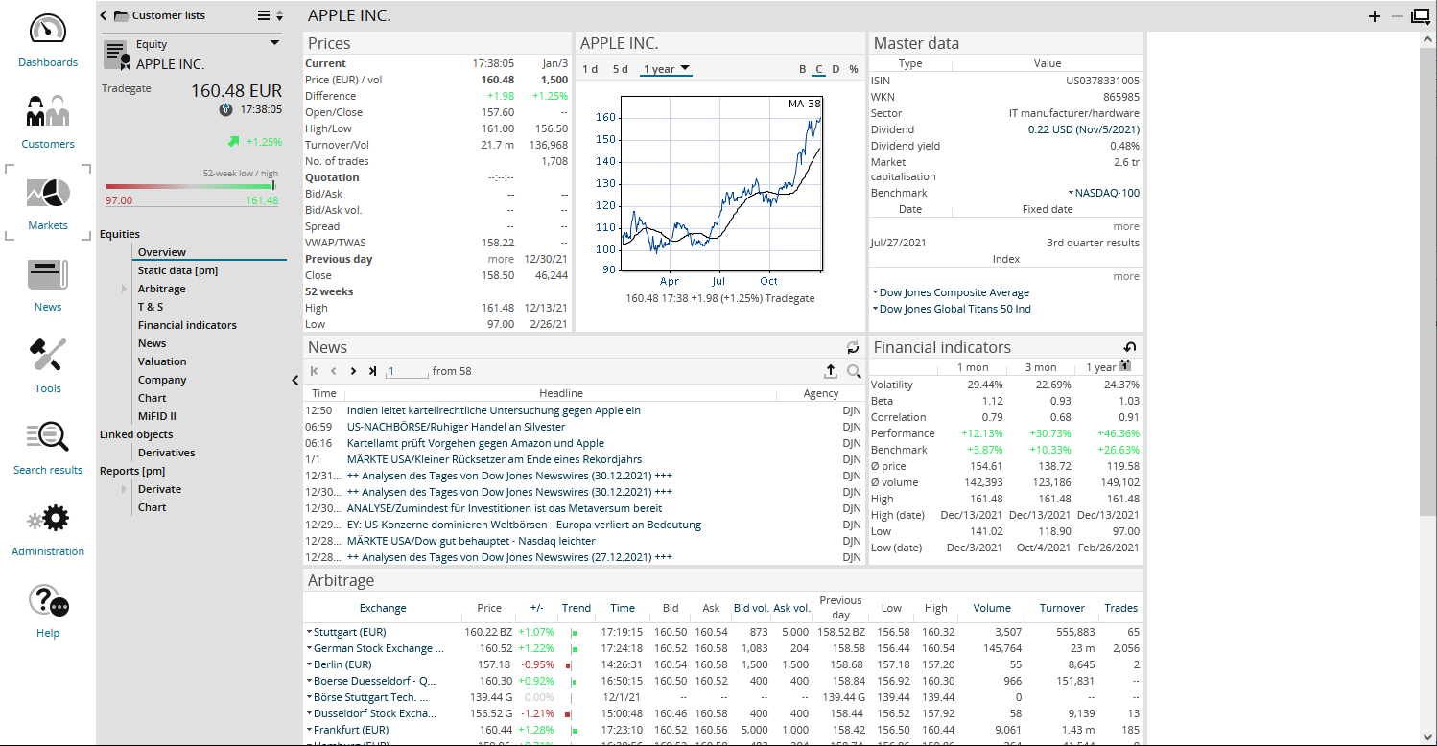Screen dimensions: 1437x746
Task: Click the export icon in News toolbar
Action: 831,371
